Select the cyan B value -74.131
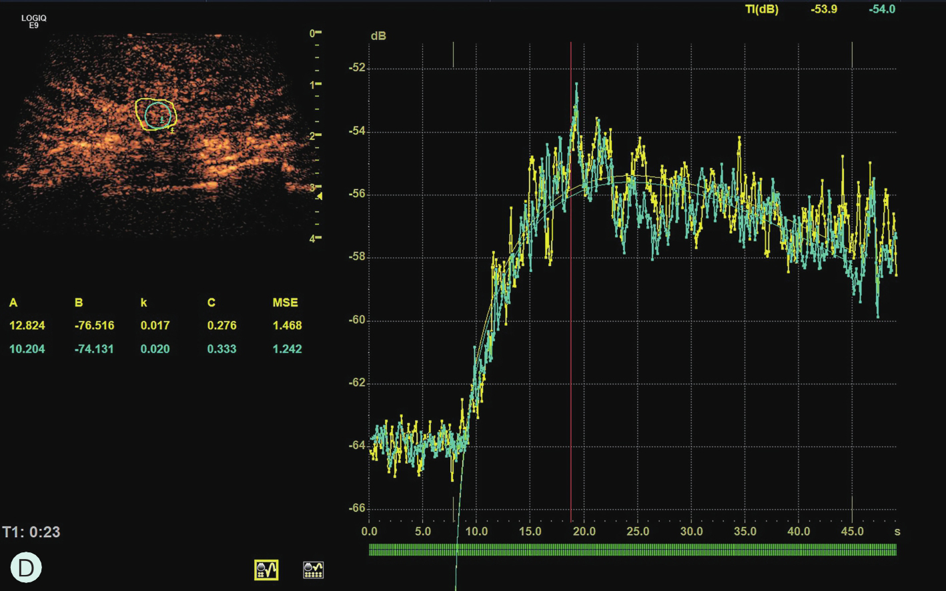946x591 pixels. click(x=94, y=348)
